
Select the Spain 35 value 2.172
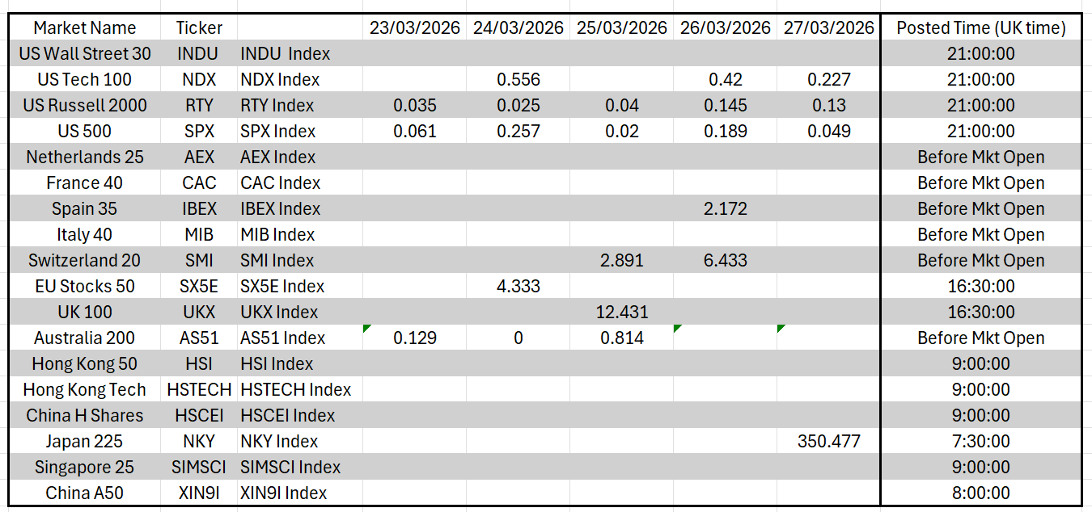(x=725, y=208)
